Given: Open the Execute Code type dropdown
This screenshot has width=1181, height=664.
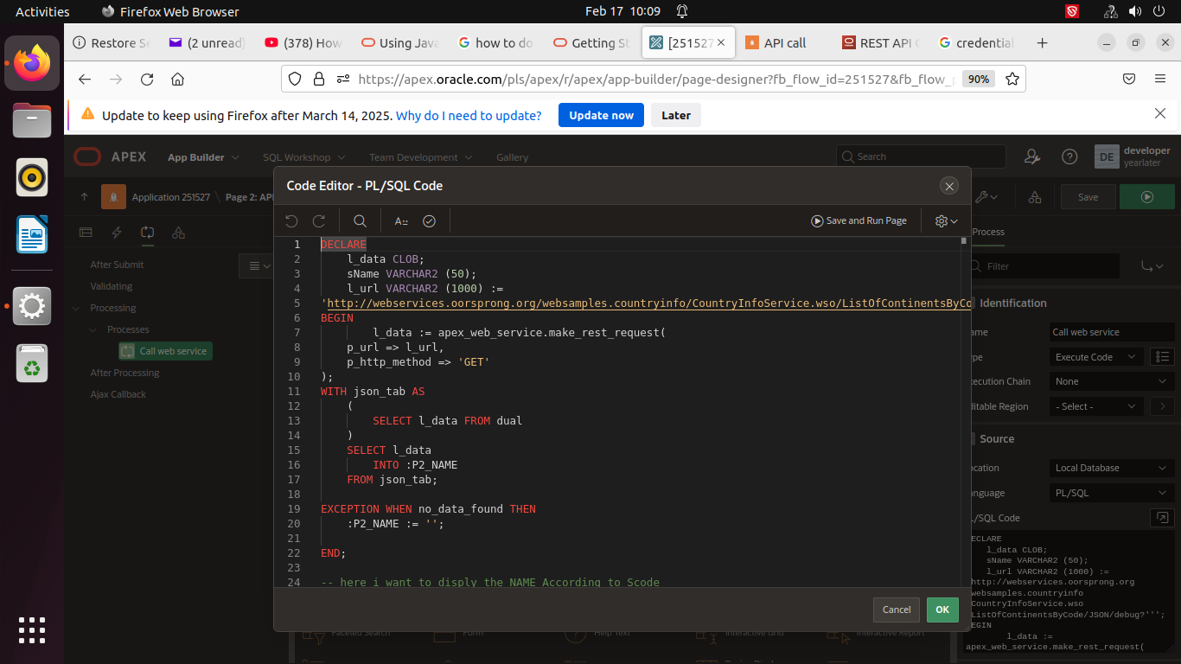Looking at the screenshot, I should [1095, 357].
